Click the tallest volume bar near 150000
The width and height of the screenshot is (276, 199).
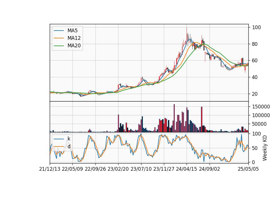(174, 118)
